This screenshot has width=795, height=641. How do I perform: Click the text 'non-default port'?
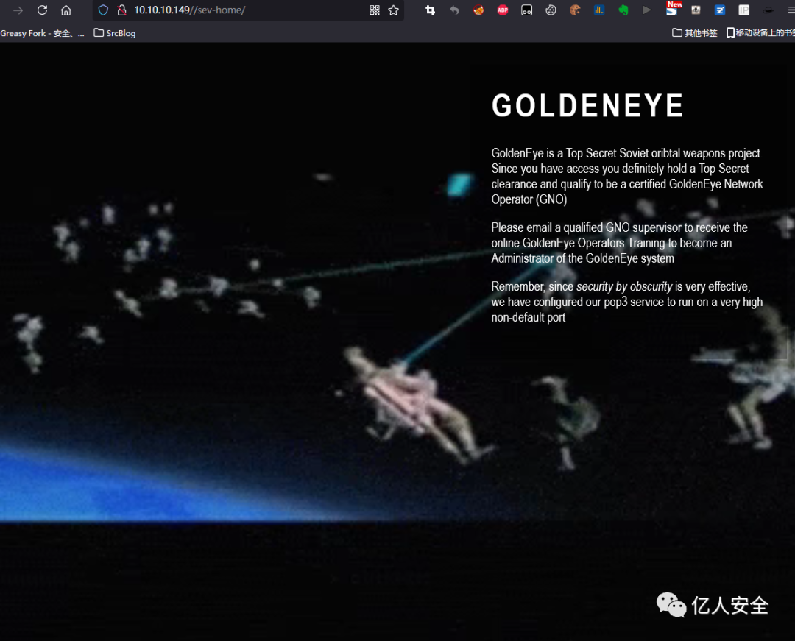[x=528, y=318]
